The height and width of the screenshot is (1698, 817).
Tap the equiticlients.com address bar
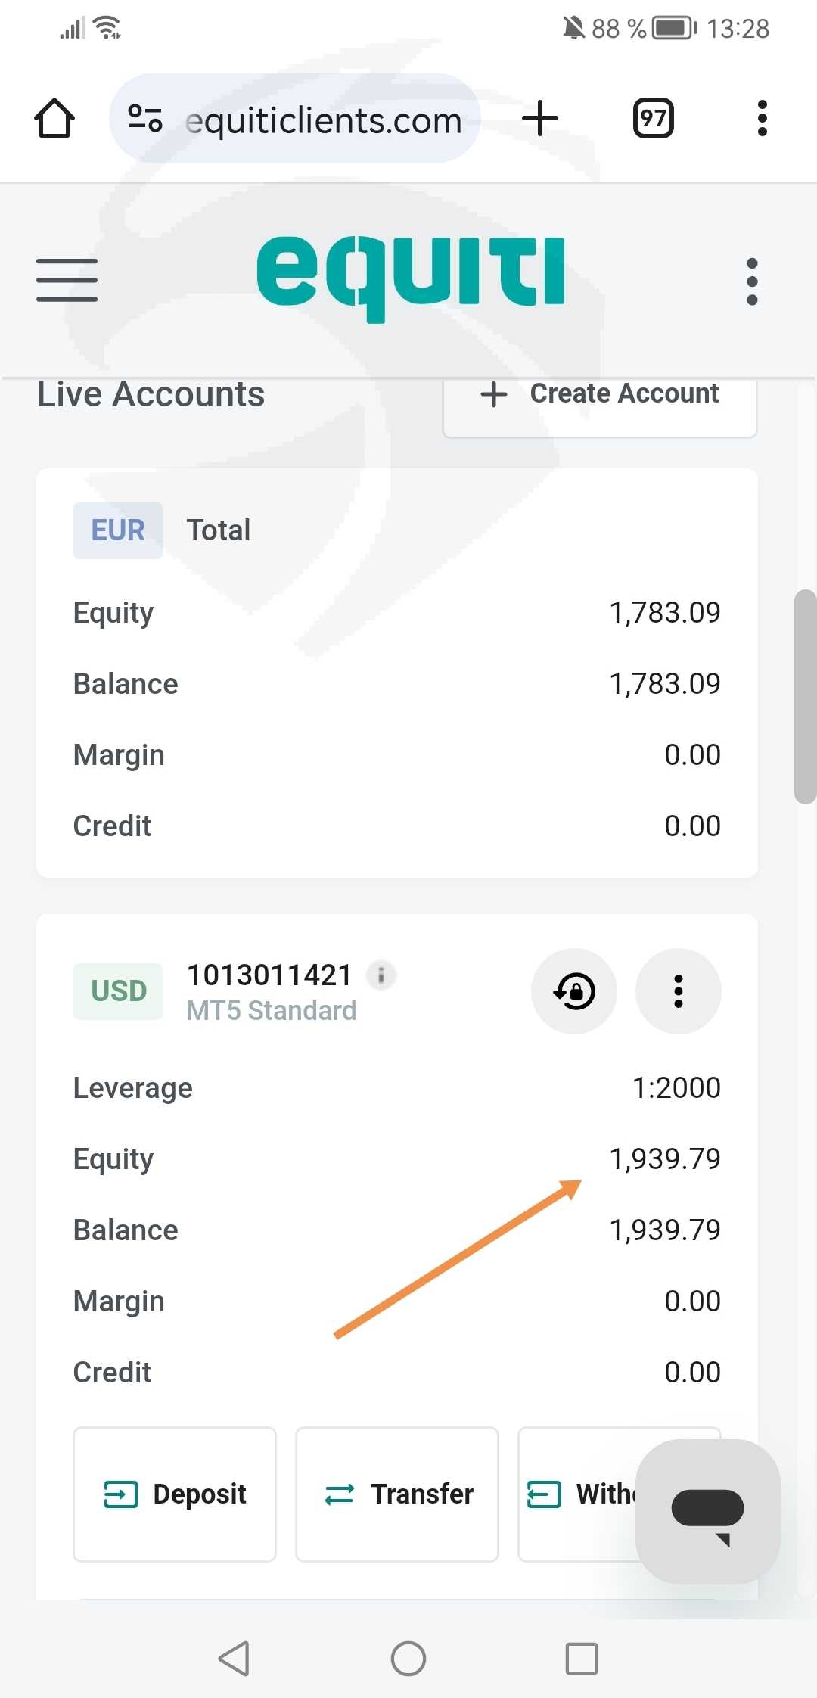[x=295, y=119]
